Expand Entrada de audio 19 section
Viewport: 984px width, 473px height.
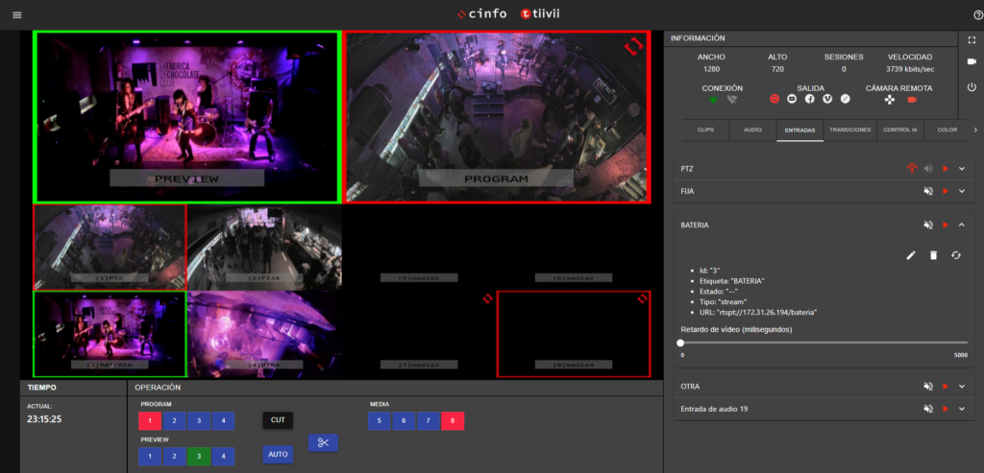tap(962, 409)
